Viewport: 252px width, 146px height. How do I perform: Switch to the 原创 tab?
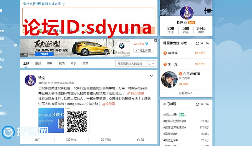point(38,63)
